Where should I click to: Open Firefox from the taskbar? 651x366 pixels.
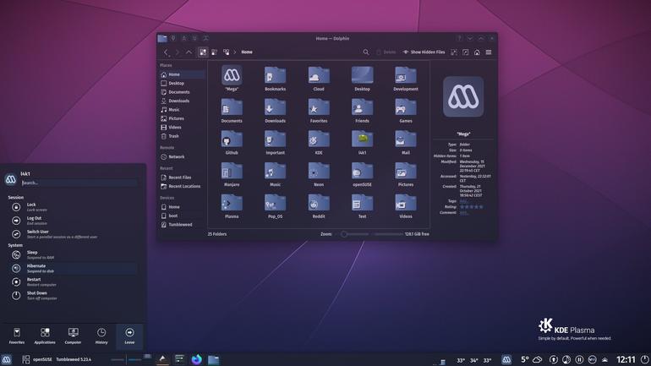(x=196, y=359)
